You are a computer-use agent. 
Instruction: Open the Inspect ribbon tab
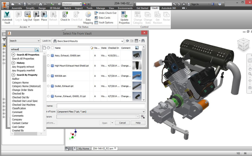[x=79, y=8]
